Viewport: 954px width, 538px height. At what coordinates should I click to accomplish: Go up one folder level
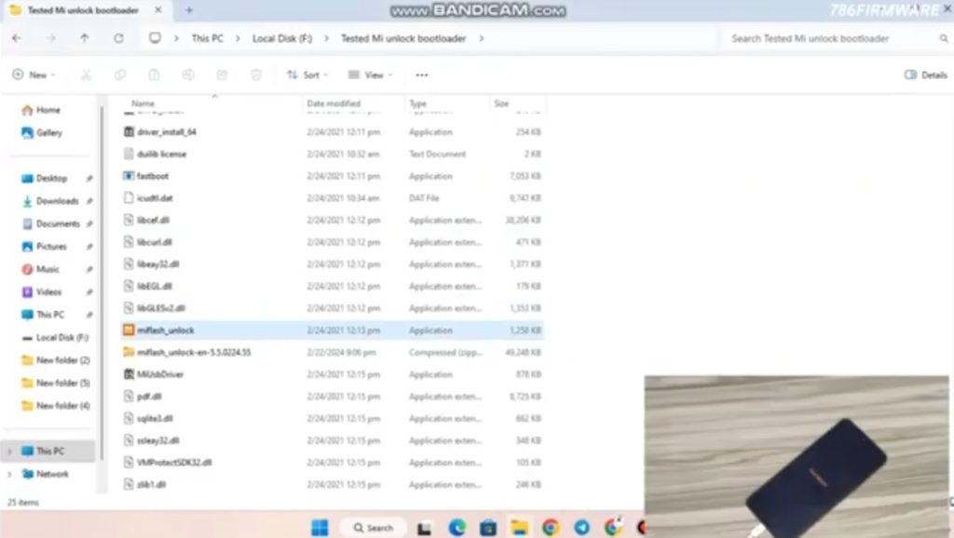tap(85, 38)
